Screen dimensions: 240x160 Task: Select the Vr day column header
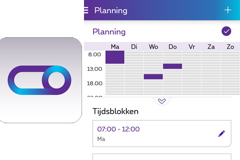pos(192,47)
